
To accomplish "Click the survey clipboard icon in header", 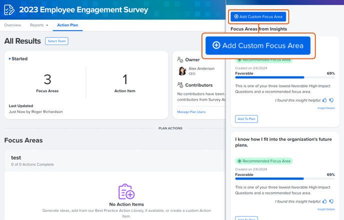I will [9, 10].
